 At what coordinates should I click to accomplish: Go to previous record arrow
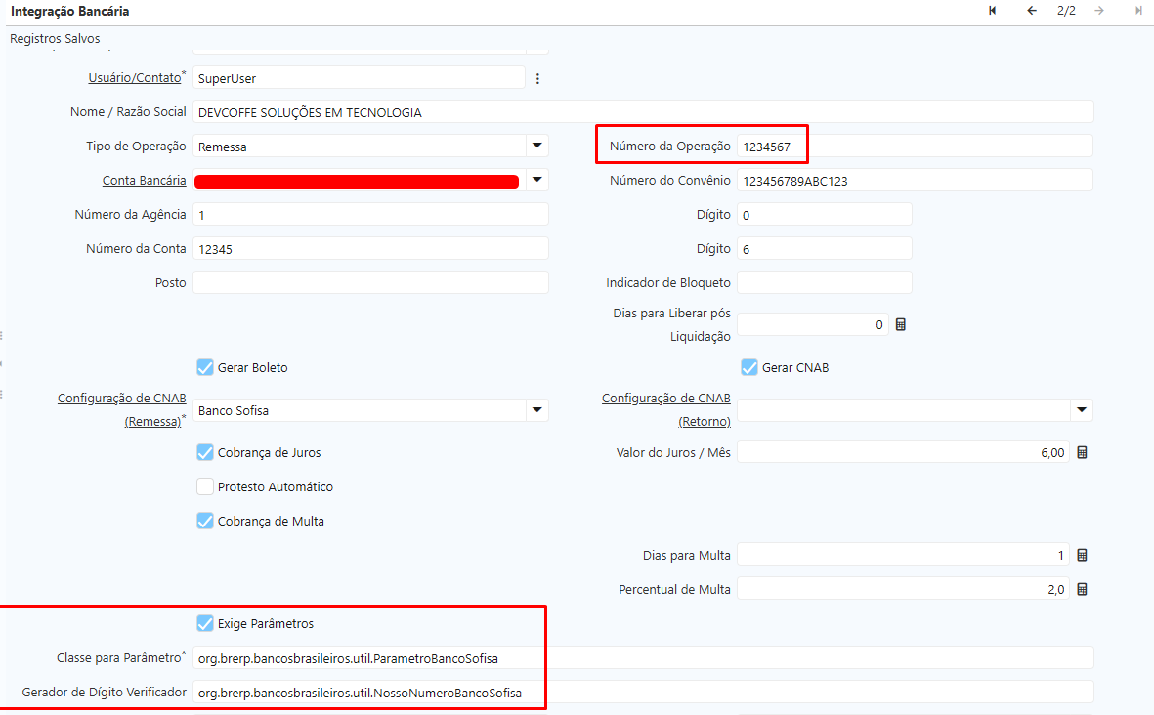(1031, 11)
